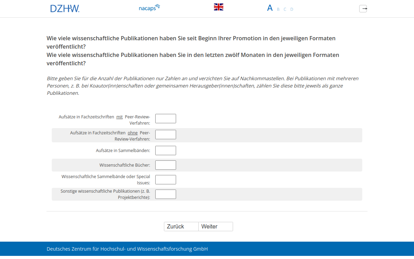Viewport: 414px width, 259px height.
Task: Select the Sammelbände oder Special Issues field
Action: (x=166, y=179)
